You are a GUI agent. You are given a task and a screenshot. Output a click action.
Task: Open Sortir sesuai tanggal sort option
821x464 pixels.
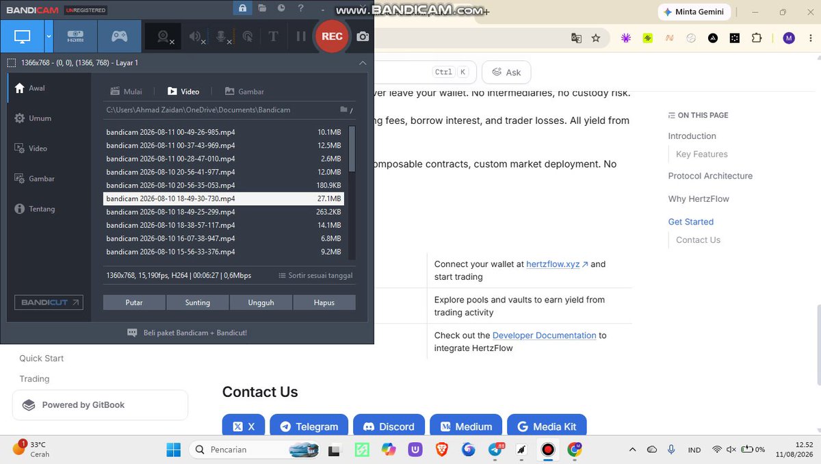(315, 275)
